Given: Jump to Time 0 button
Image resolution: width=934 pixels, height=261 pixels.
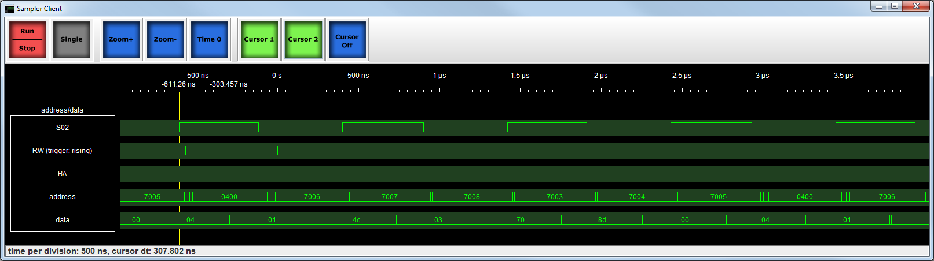Looking at the screenshot, I should [x=209, y=40].
